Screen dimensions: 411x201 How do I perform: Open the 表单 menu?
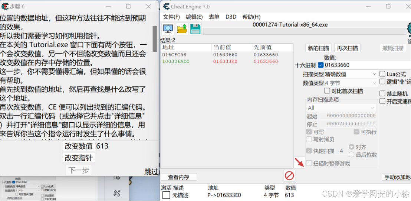pos(214,17)
